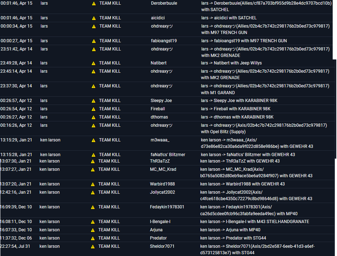Click warning icon in Natibert row
The image size is (337, 256).
click(94, 63)
